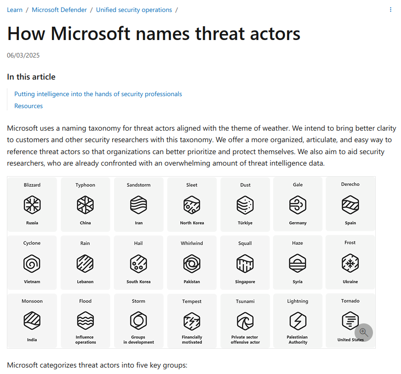
Task: Click the page title How Microsoft names threat actors
Action: coord(154,34)
